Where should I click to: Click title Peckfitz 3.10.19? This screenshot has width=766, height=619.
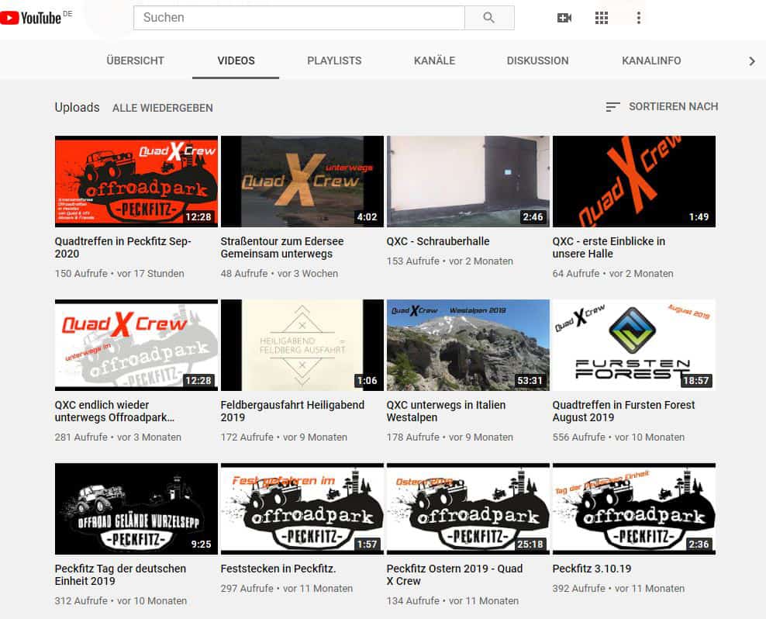[x=592, y=569]
